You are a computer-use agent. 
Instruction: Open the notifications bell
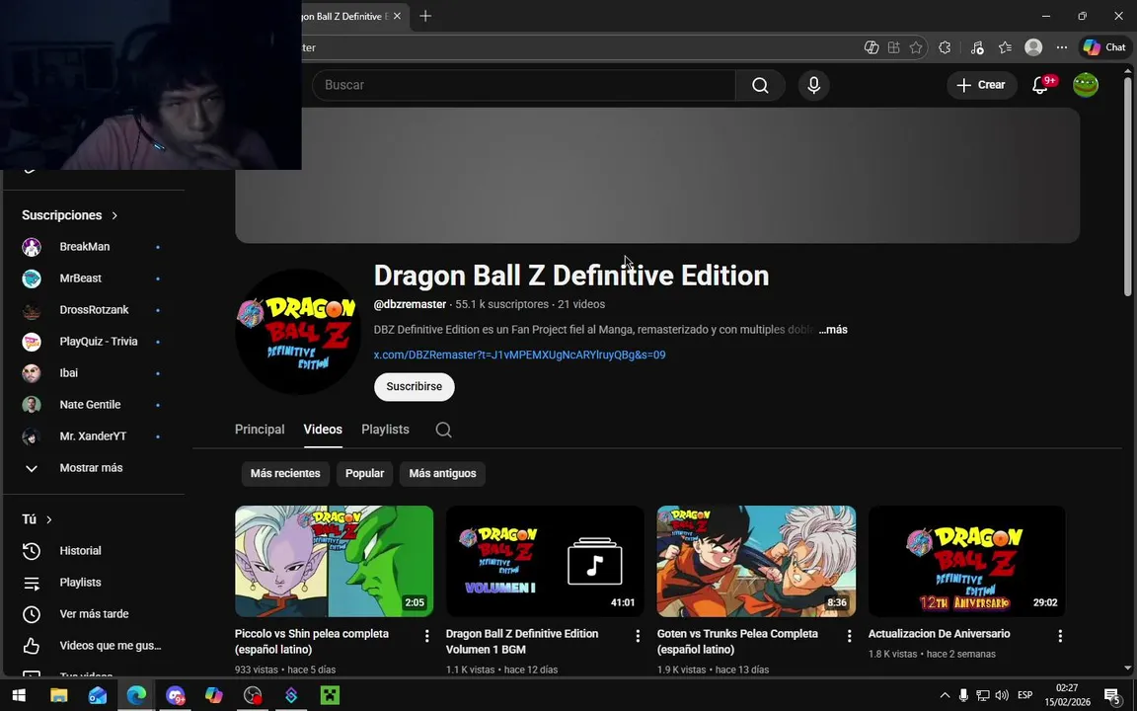click(1040, 85)
